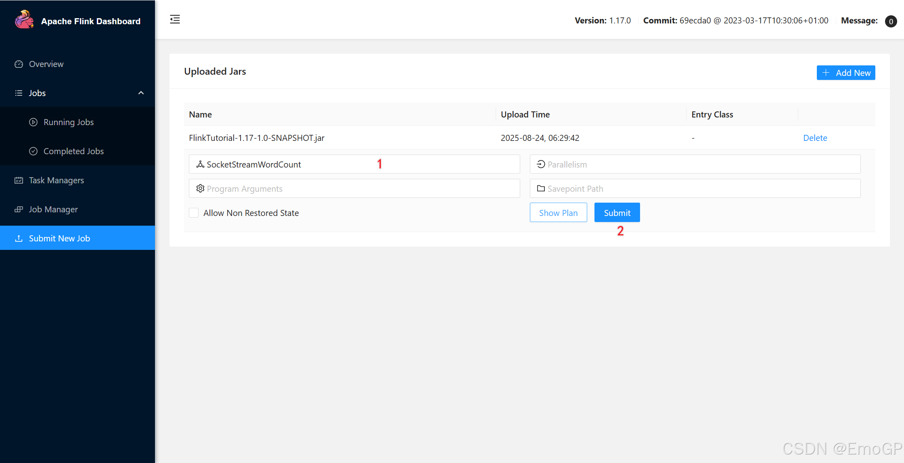
Task: Click the Add New button
Action: (x=846, y=73)
